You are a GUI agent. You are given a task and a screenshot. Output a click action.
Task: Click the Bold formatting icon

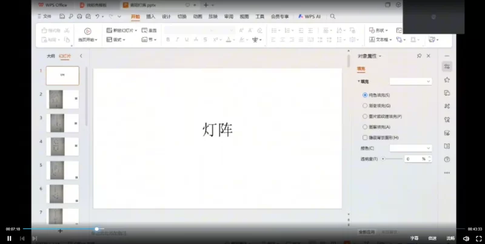168,39
